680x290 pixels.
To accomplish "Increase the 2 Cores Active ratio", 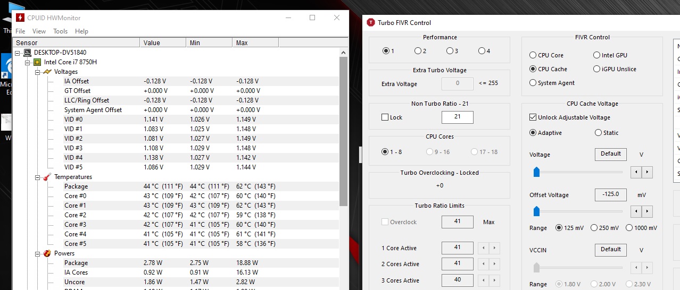I will [x=494, y=264].
